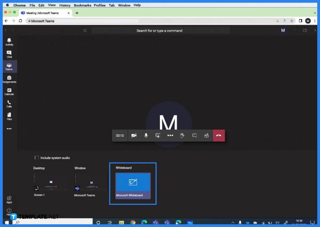The width and height of the screenshot is (320, 227).
Task: Show participants panel in meeting
Action: (206, 136)
